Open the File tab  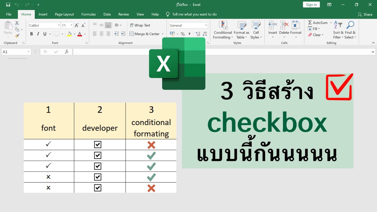[x=9, y=14]
